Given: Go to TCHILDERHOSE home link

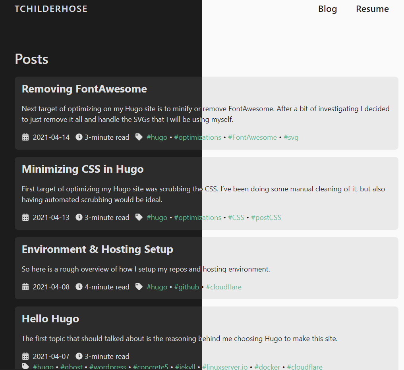Looking at the screenshot, I should tap(51, 9).
